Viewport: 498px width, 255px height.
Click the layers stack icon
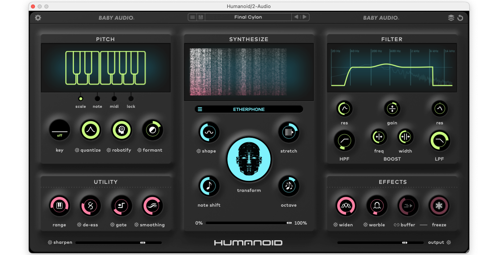tap(451, 18)
